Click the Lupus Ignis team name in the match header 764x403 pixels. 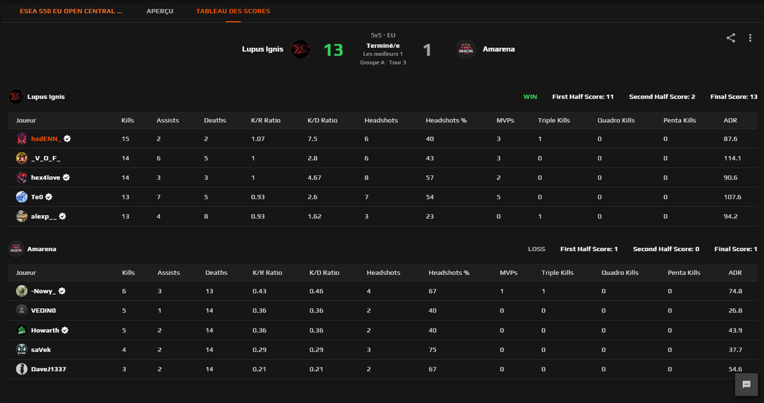[x=262, y=49]
